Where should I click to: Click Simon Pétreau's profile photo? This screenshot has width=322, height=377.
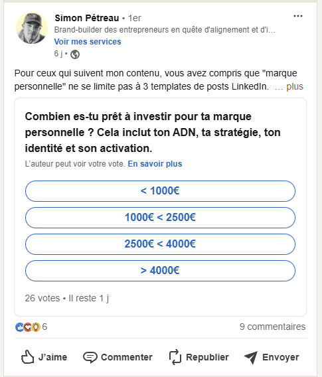point(32,28)
